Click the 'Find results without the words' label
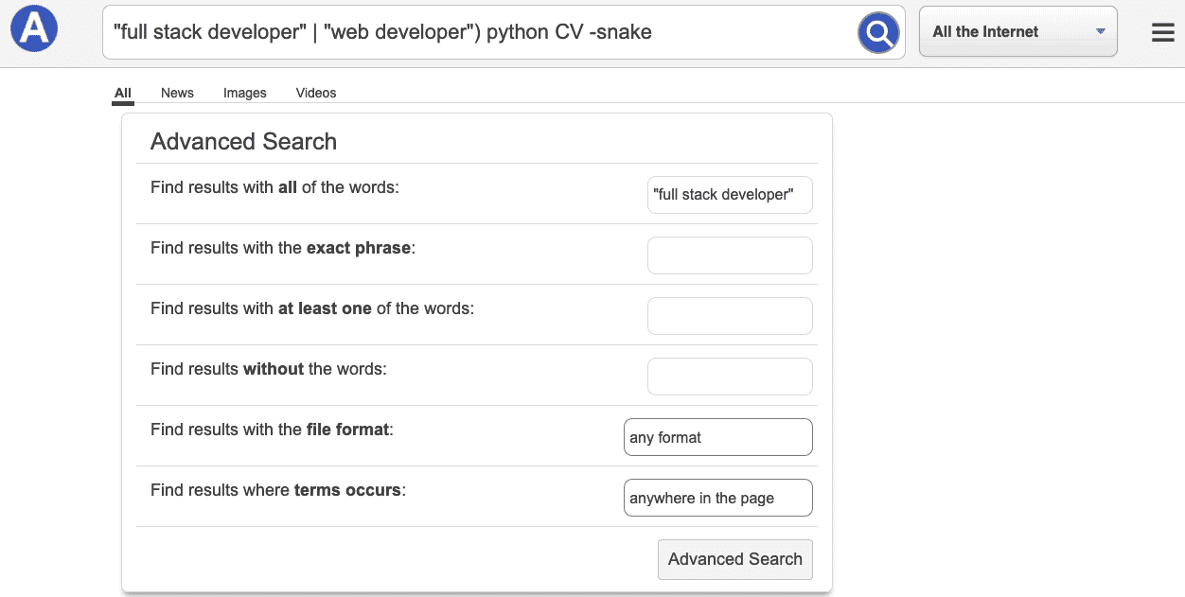1185x597 pixels. (268, 369)
